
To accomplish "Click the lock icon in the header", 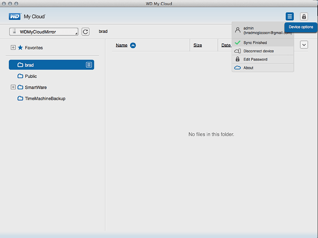I will coord(304,16).
